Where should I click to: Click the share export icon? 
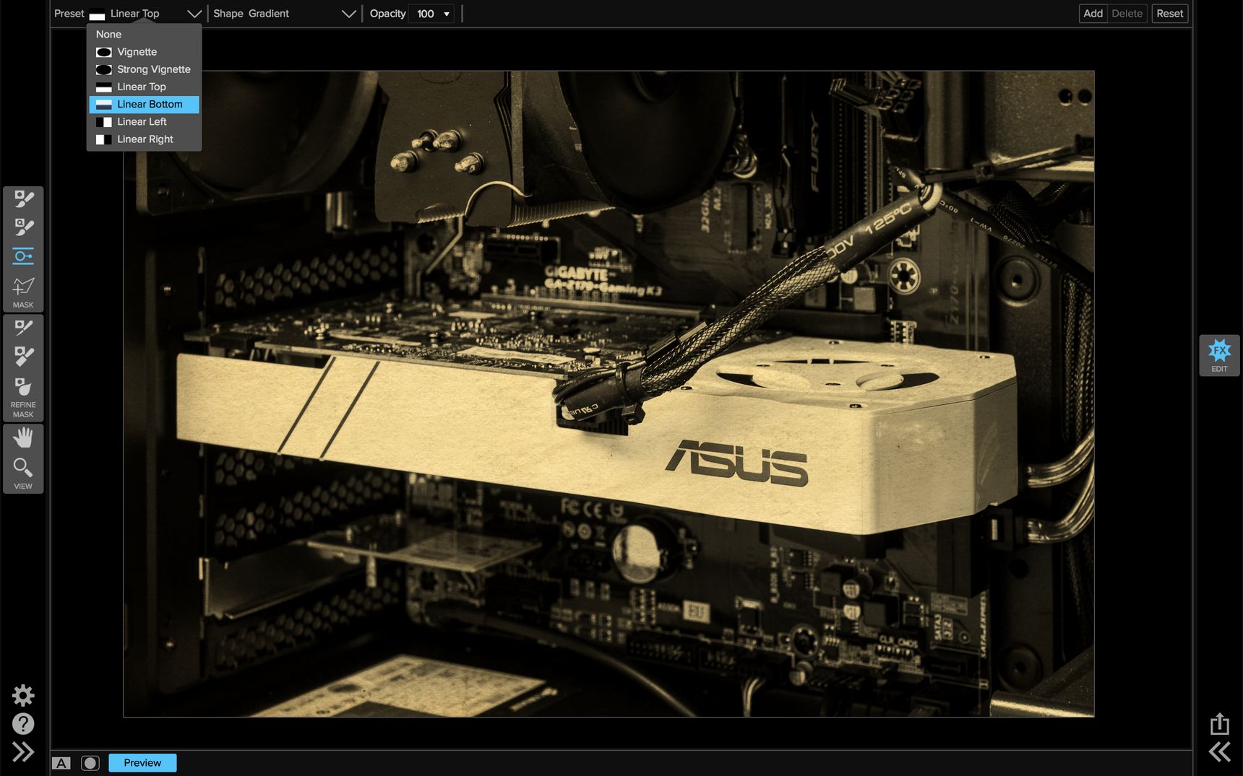coord(1220,723)
